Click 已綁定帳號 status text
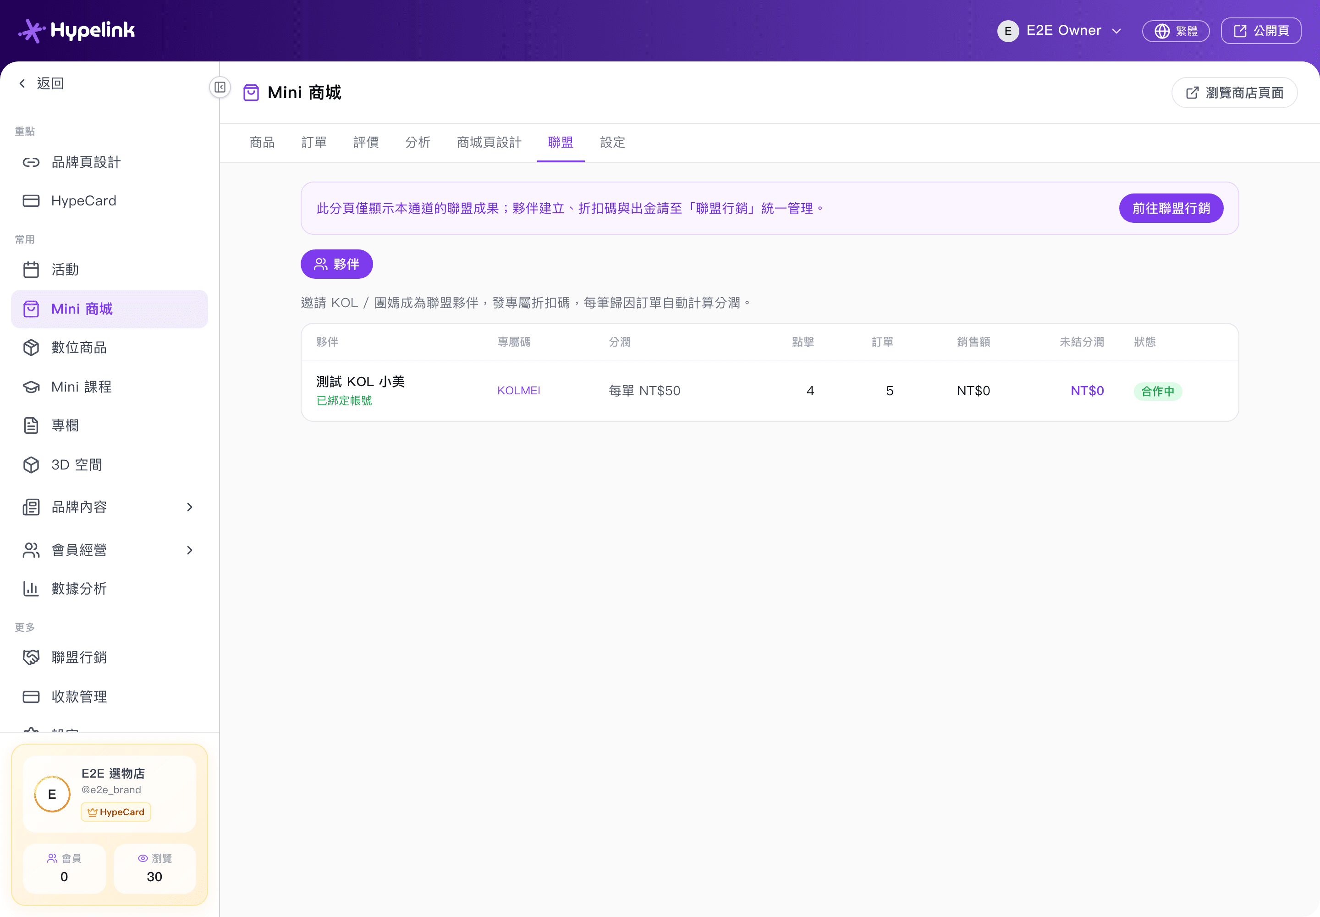 point(344,400)
